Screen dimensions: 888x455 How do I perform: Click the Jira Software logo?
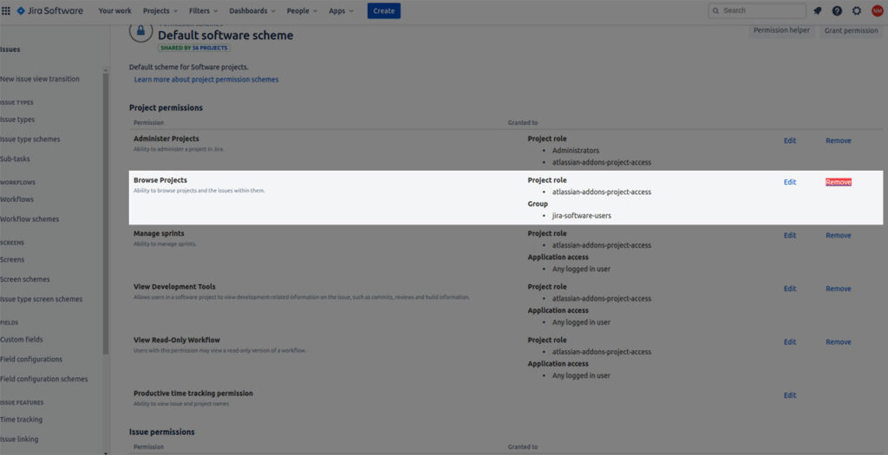(x=49, y=10)
